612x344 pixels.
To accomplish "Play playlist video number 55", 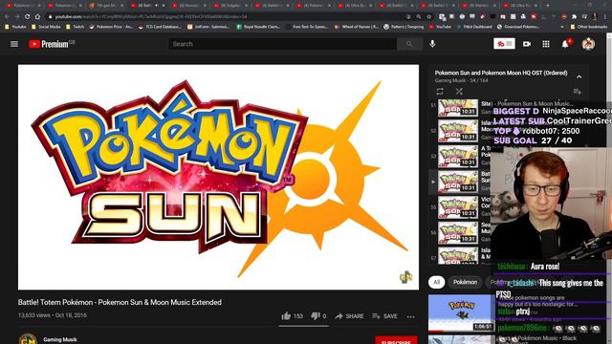I will [x=458, y=207].
